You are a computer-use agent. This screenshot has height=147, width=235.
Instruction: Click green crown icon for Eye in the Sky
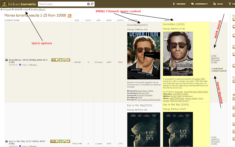(61, 141)
